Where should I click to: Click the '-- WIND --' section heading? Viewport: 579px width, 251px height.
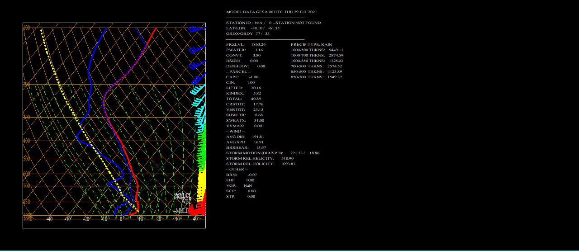[235, 131]
